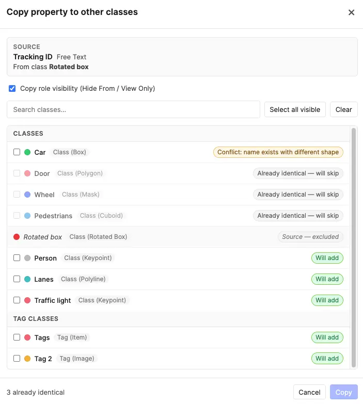
Task: Click the TAG CLASSES section header
Action: [36, 319]
